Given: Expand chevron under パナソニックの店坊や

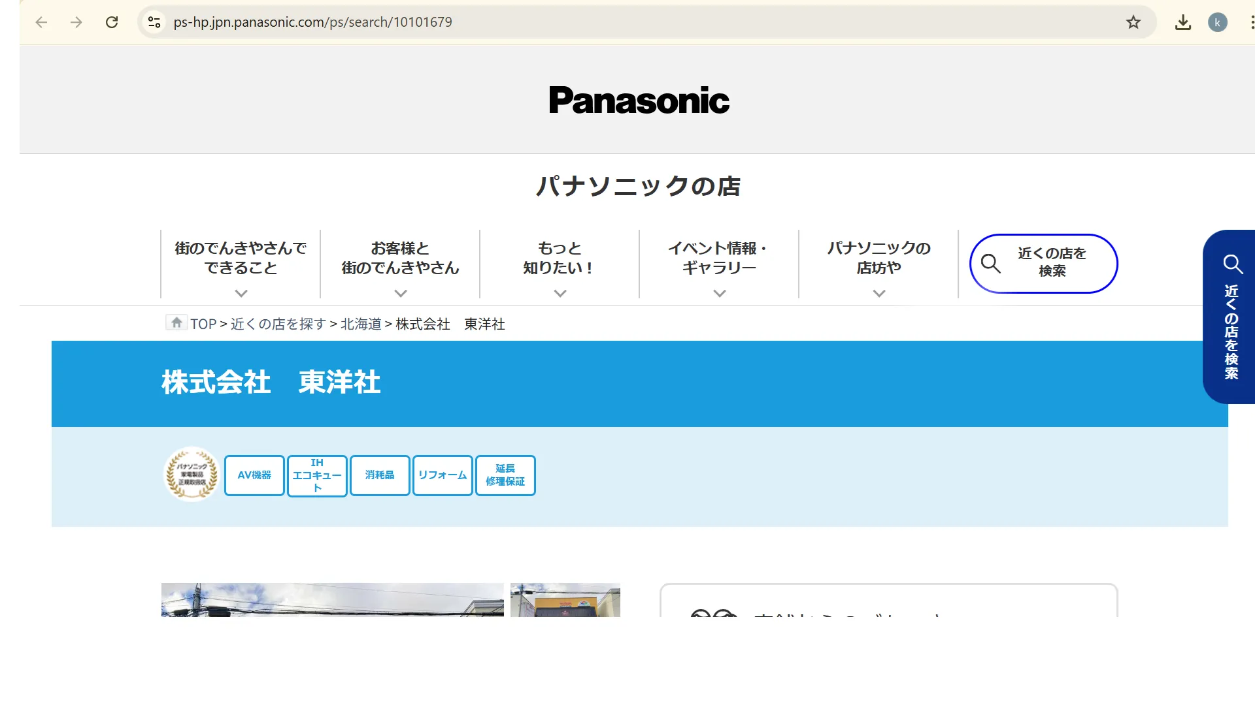Looking at the screenshot, I should (x=879, y=294).
